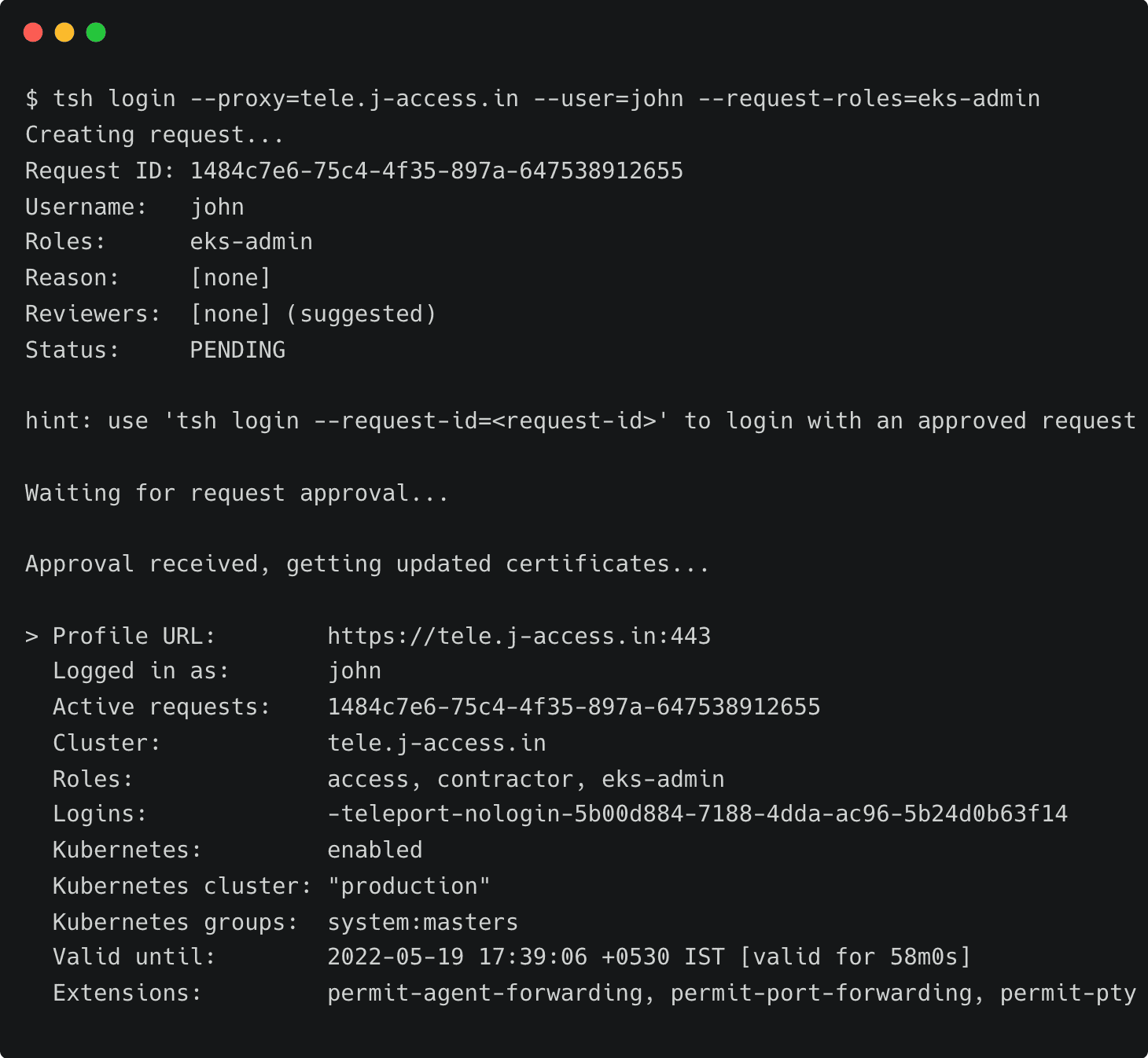Click the "permit-port-forwarding" extension

point(821,993)
